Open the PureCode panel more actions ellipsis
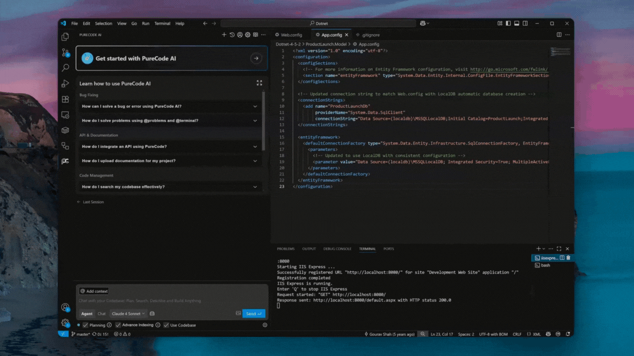The height and width of the screenshot is (356, 634). coord(263,35)
